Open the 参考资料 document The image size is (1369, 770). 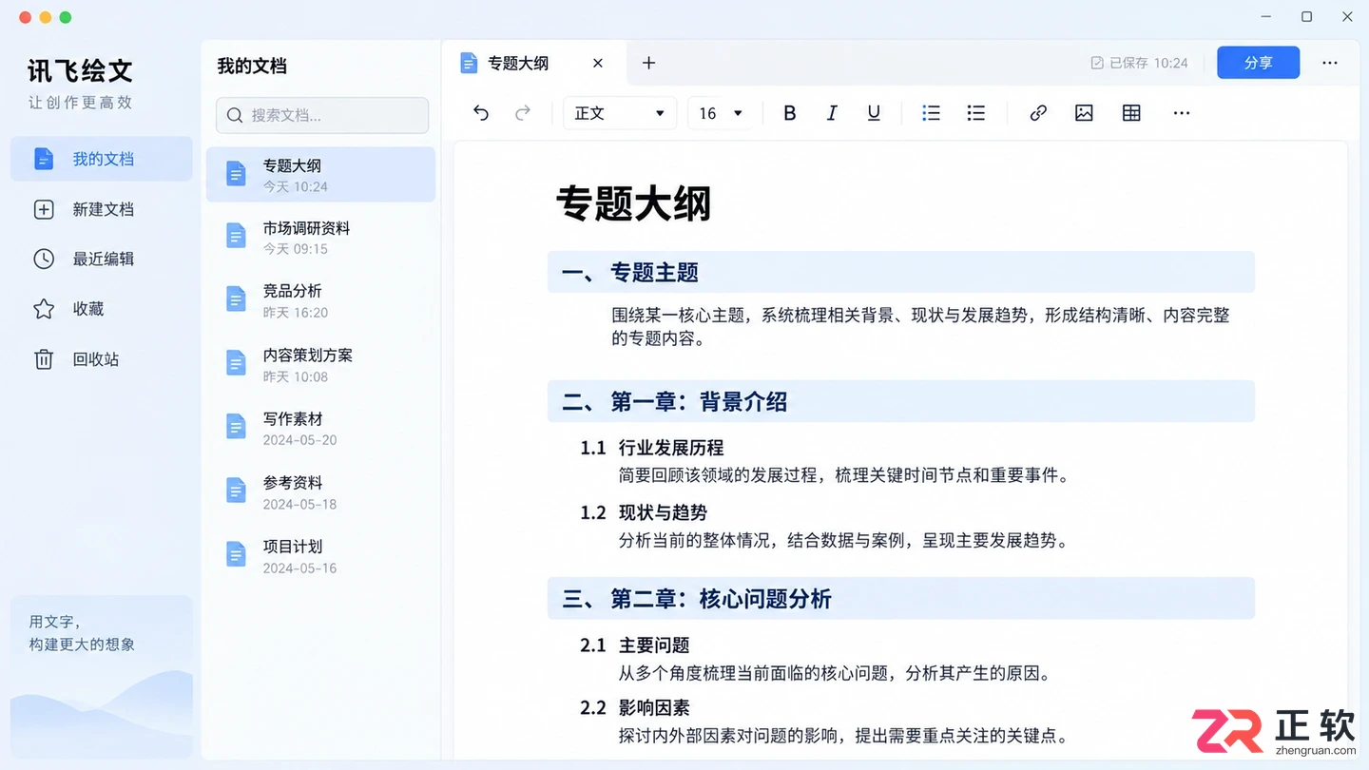click(x=320, y=492)
